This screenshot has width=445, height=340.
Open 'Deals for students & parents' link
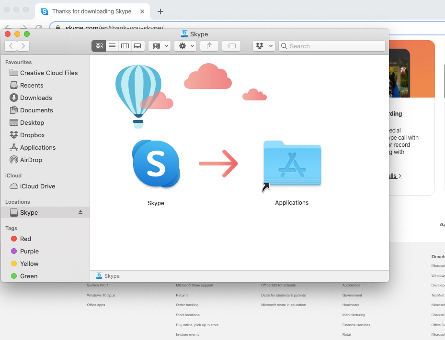pos(284,295)
